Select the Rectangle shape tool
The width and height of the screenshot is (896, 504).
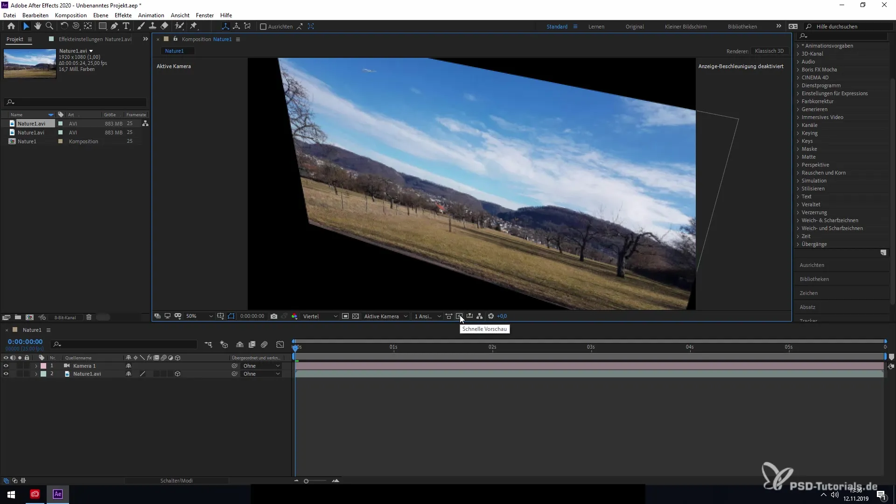click(102, 26)
